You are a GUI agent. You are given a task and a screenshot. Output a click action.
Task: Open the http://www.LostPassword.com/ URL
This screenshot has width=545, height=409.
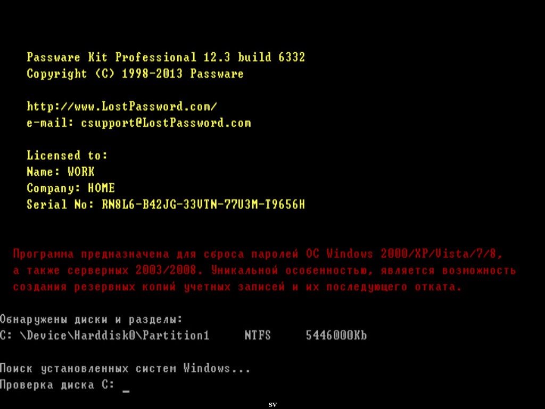coord(122,106)
